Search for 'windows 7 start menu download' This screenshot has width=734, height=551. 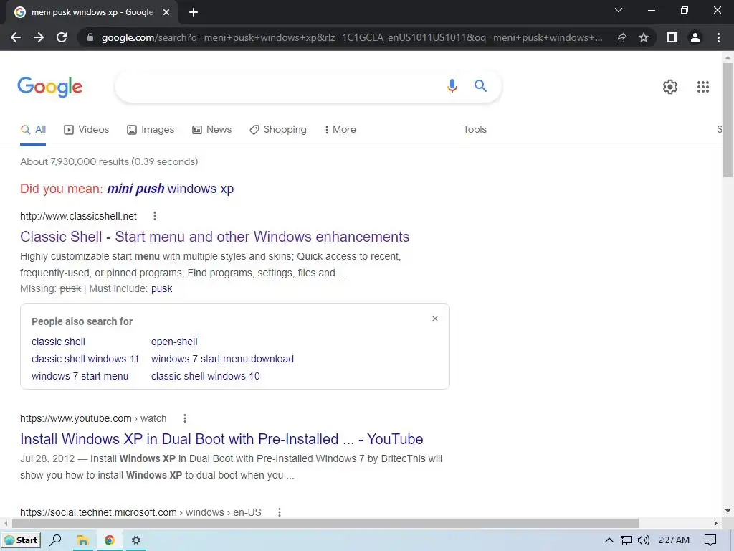tap(222, 359)
